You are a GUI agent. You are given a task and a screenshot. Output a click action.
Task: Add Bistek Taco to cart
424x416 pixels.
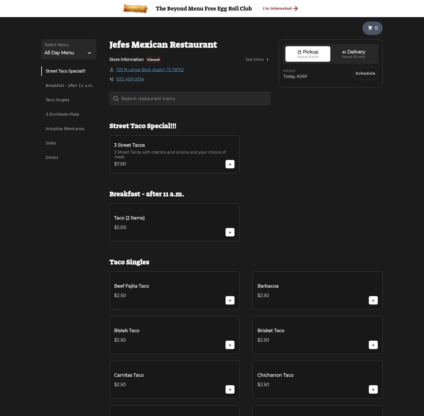230,345
